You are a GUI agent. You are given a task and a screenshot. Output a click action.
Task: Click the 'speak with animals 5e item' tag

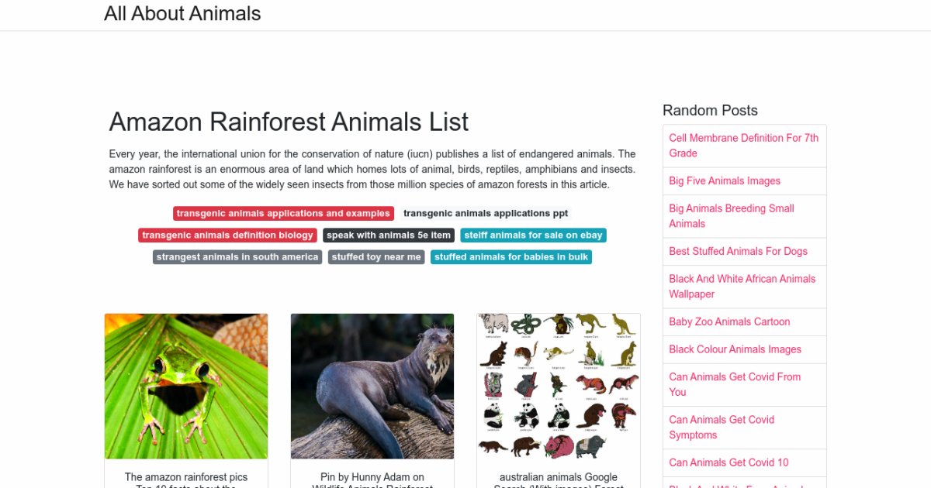389,235
